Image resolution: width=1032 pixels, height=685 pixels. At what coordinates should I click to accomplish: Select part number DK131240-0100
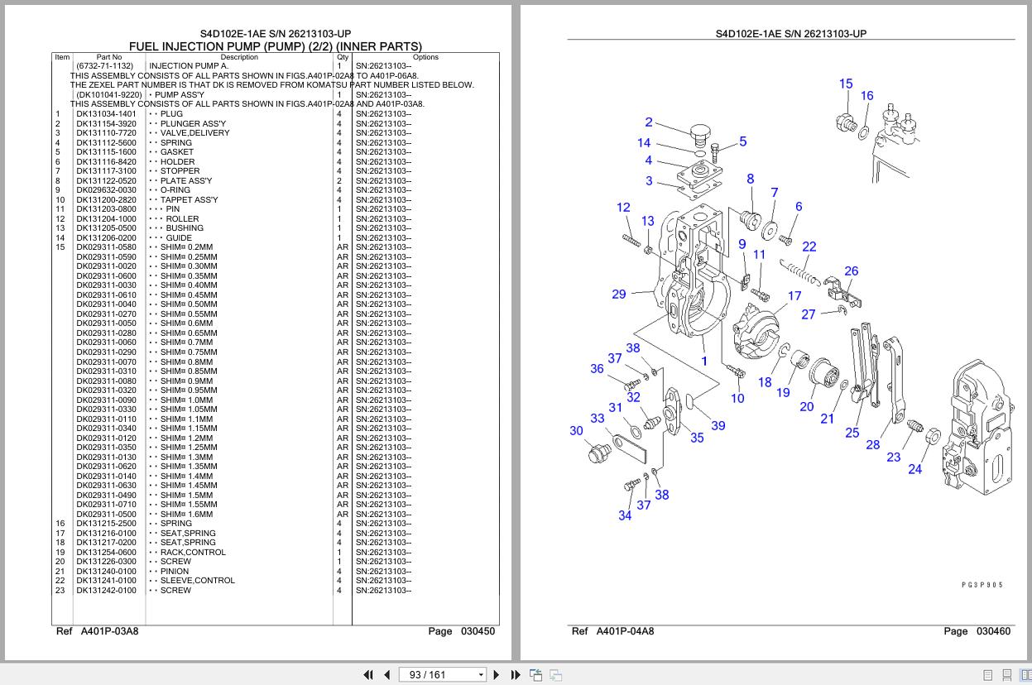tap(107, 572)
